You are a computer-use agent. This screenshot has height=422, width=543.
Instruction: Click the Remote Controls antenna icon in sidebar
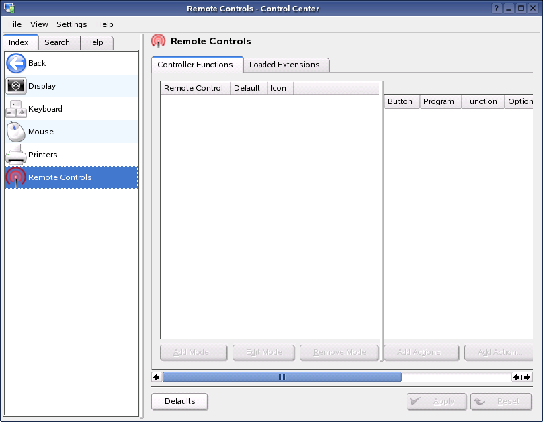(x=16, y=177)
